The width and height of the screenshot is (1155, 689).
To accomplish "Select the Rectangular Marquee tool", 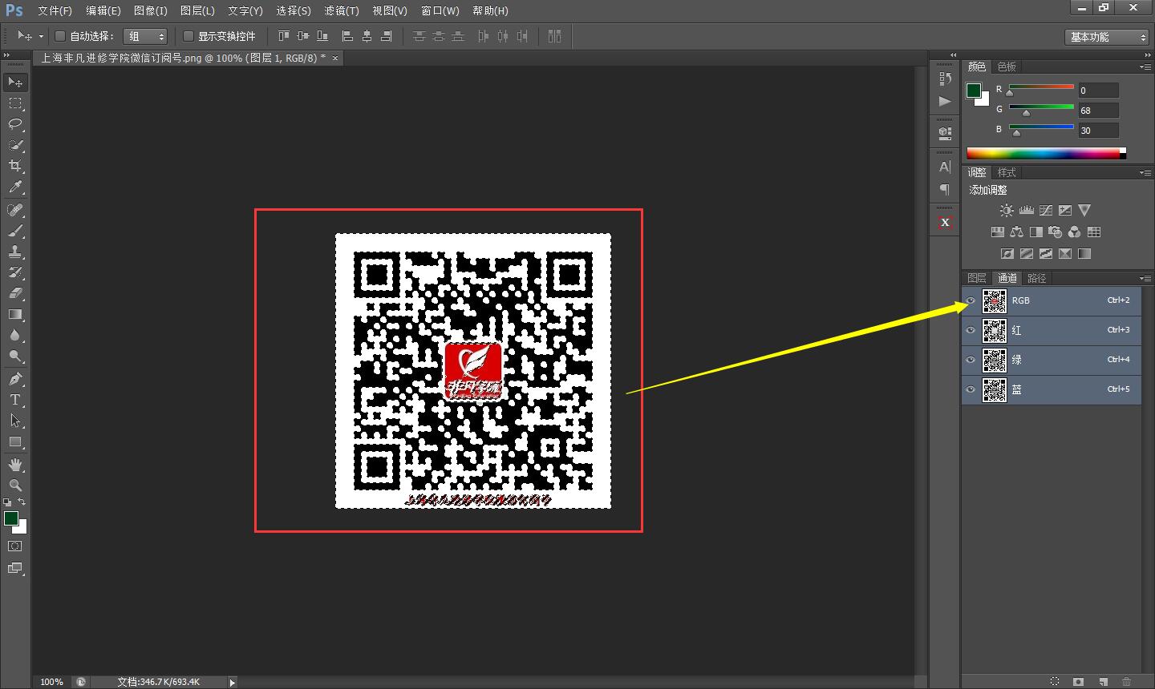I will click(x=15, y=103).
